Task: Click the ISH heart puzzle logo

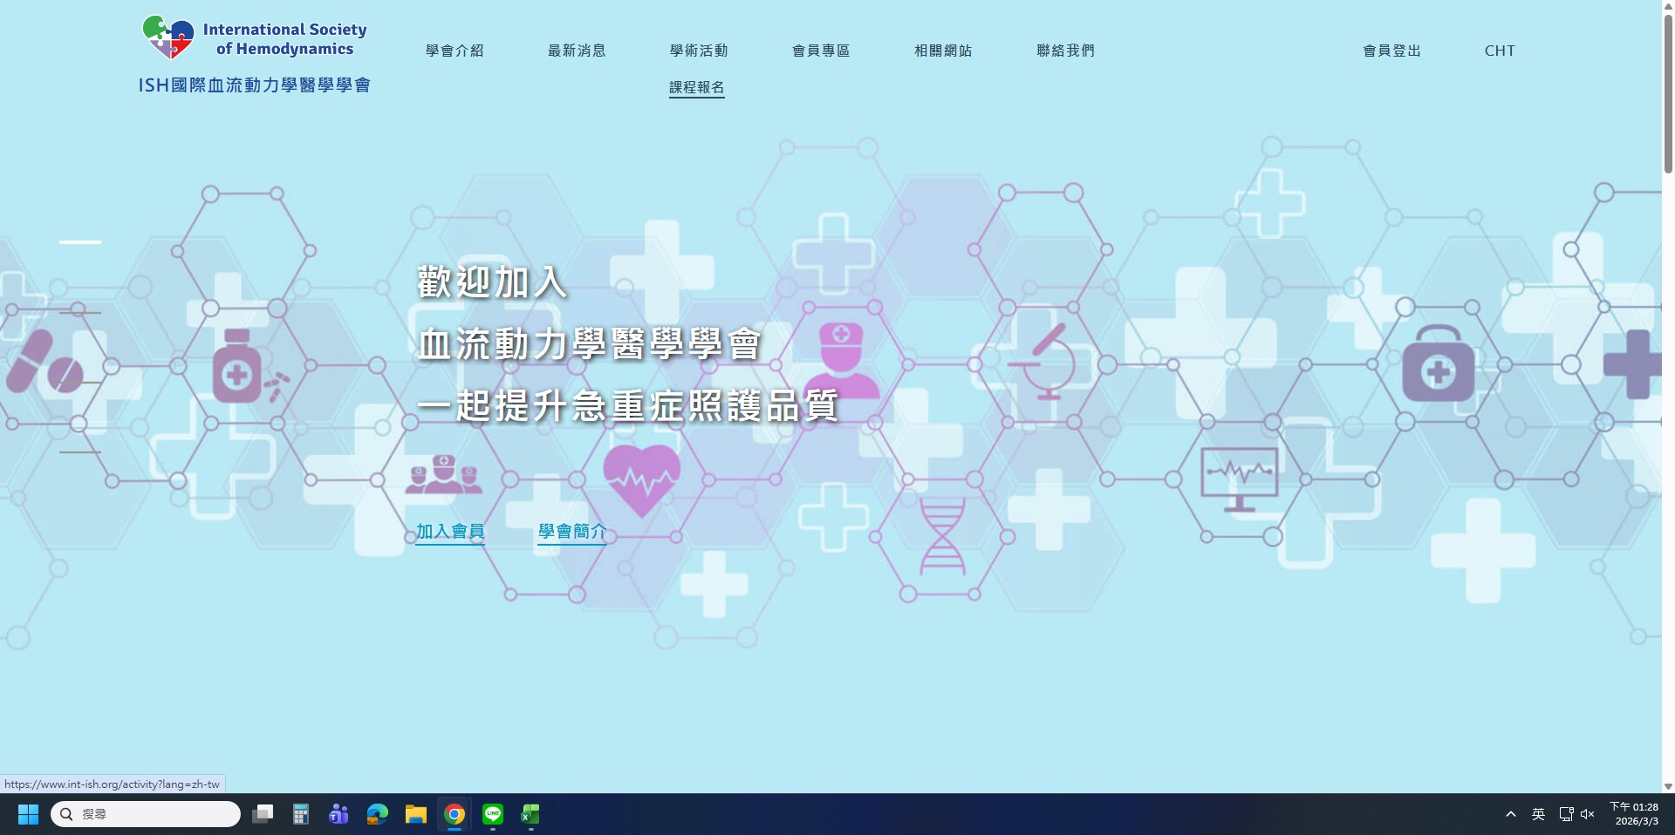Action: 168,37
